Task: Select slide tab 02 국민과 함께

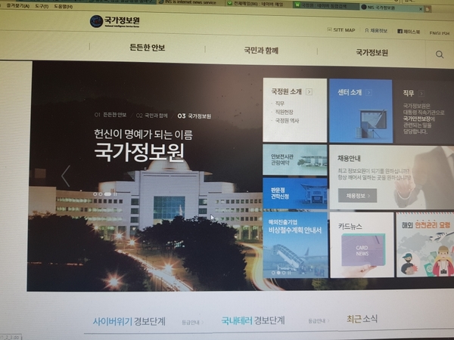Action: point(152,116)
